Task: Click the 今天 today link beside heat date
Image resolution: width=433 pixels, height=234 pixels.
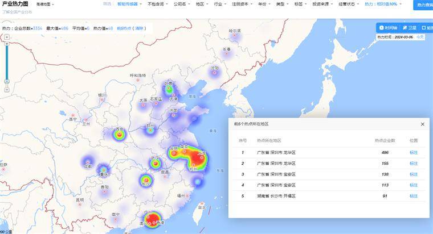Action: (420, 37)
